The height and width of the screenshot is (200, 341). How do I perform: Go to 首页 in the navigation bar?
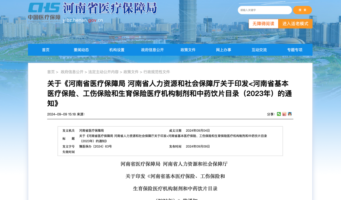point(46,50)
